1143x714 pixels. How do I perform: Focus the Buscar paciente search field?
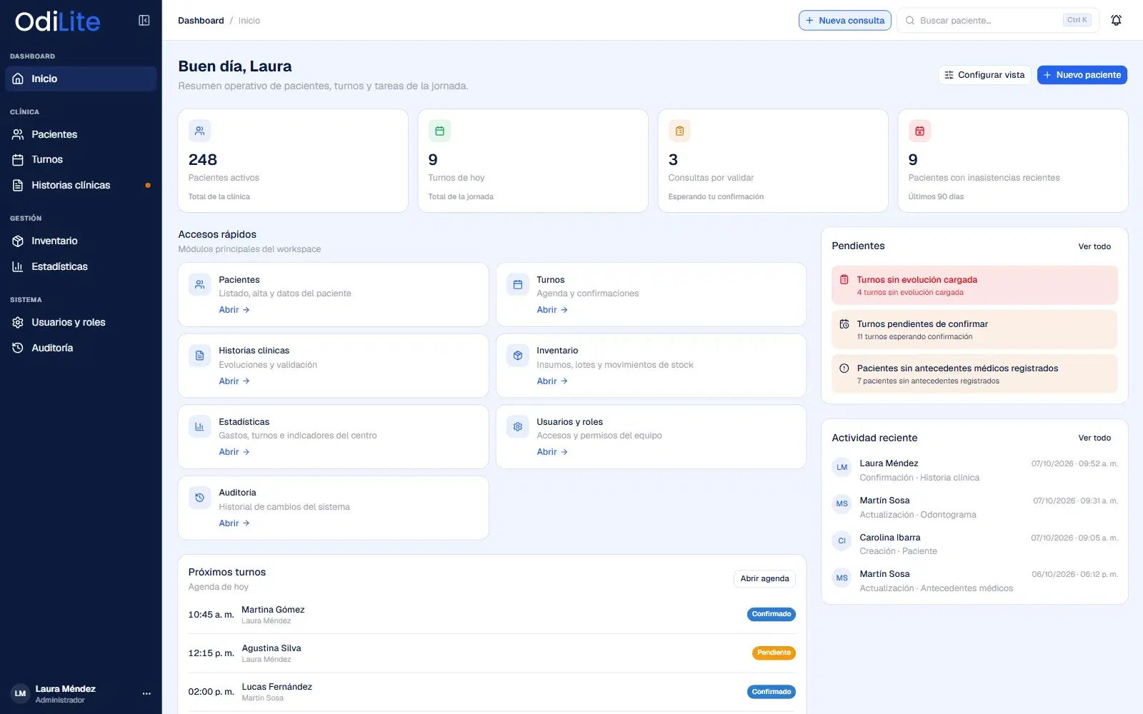tap(998, 21)
